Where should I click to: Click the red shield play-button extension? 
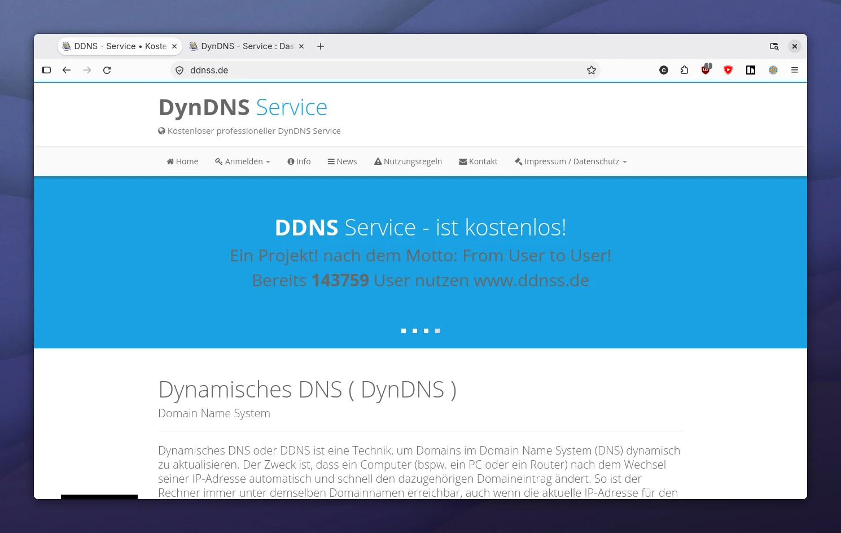(728, 70)
